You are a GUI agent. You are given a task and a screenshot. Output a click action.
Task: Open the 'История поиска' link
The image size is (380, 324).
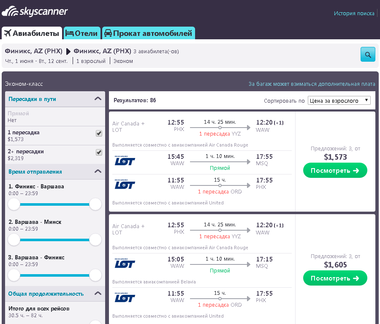coord(354,13)
